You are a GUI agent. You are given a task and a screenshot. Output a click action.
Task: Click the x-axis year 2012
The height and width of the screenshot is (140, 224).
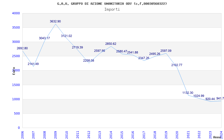89,135
